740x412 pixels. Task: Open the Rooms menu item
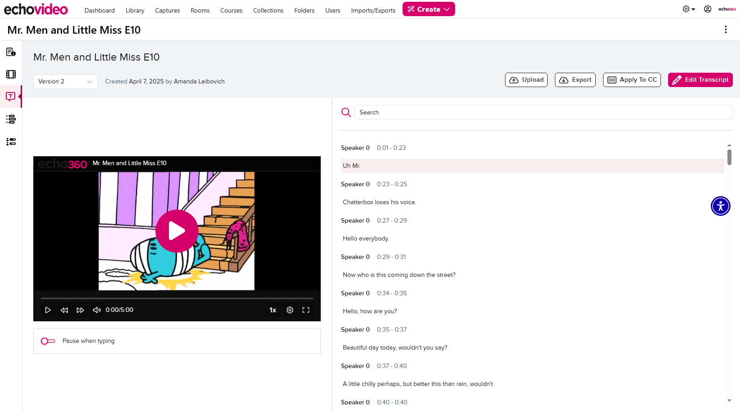coord(200,10)
